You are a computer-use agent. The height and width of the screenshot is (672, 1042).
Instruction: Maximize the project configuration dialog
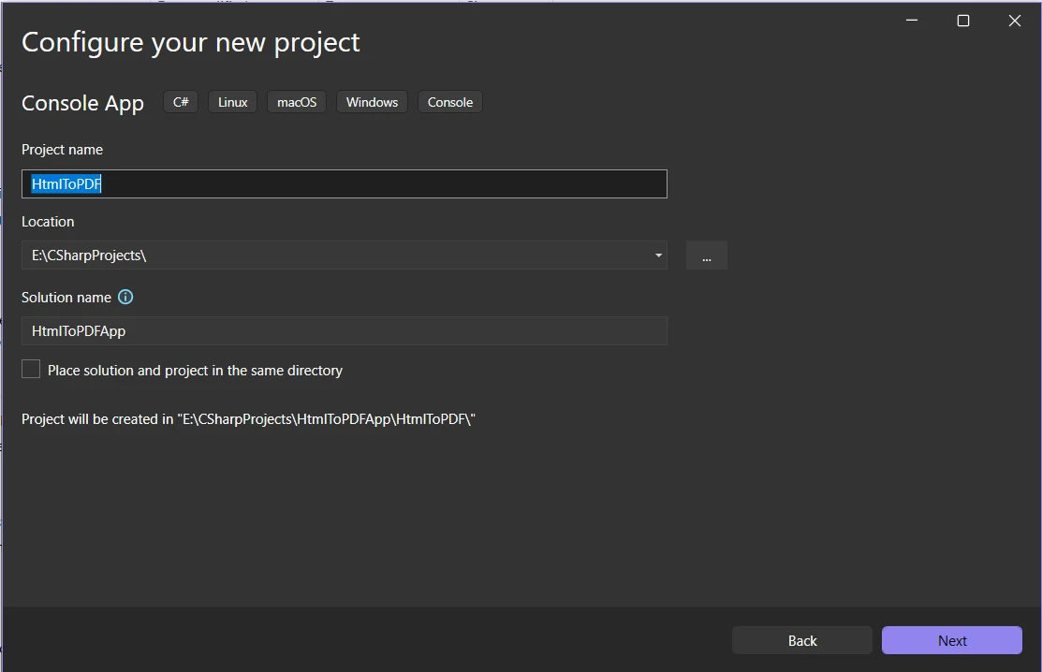click(x=962, y=21)
